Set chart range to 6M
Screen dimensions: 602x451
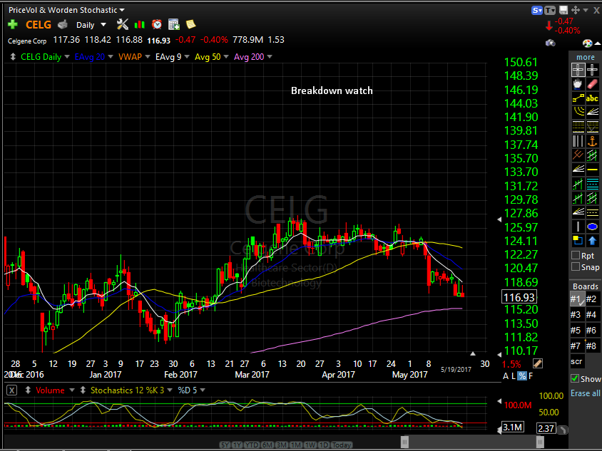tap(267, 445)
